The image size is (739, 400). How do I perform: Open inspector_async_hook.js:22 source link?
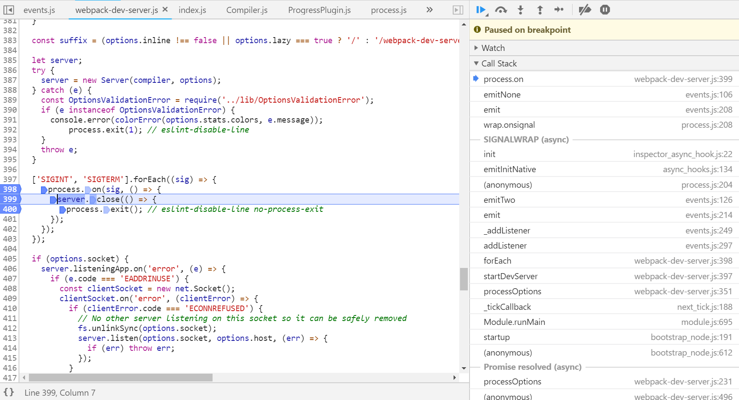(x=683, y=154)
